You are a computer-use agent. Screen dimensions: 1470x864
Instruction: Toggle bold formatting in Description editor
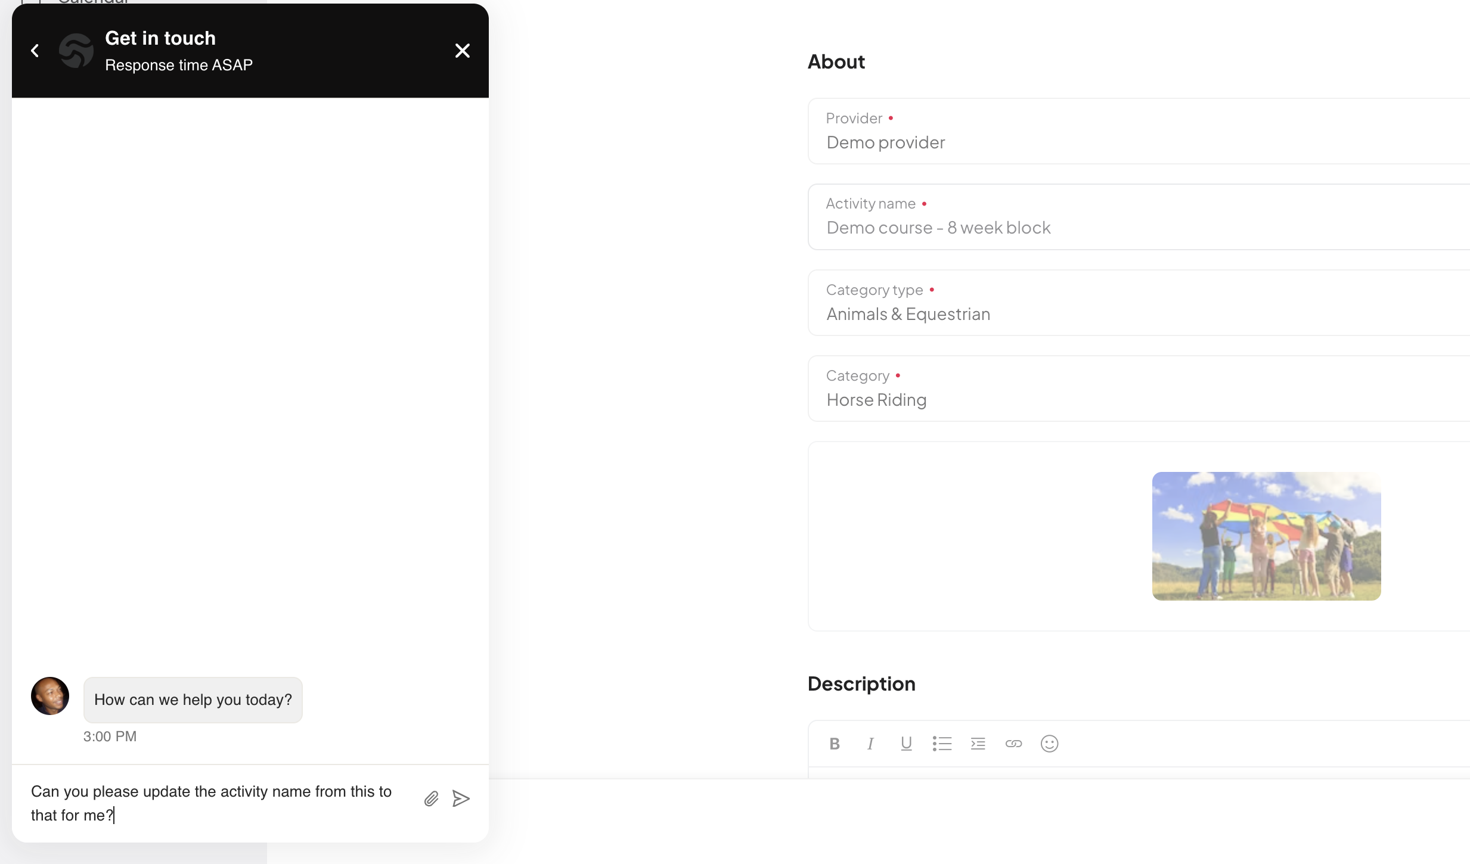pos(835,744)
